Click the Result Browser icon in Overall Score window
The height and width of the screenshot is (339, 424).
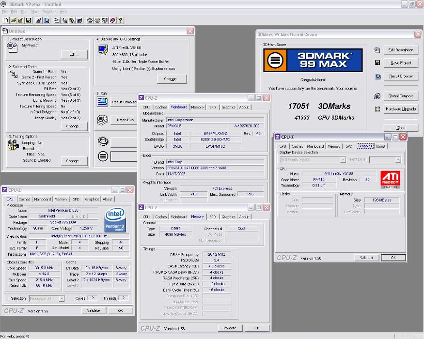[x=378, y=77]
